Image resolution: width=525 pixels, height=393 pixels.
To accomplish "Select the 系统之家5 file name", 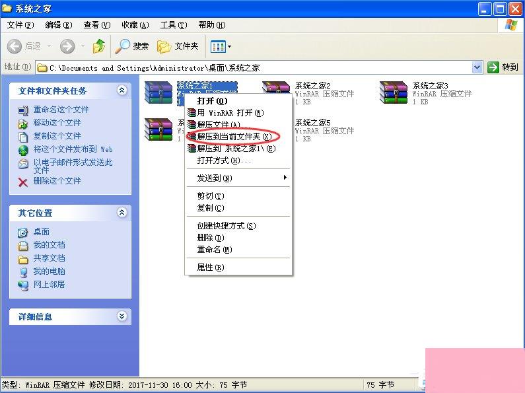I will pyautogui.click(x=313, y=122).
